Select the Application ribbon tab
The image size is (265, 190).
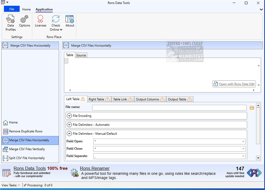pos(44,9)
